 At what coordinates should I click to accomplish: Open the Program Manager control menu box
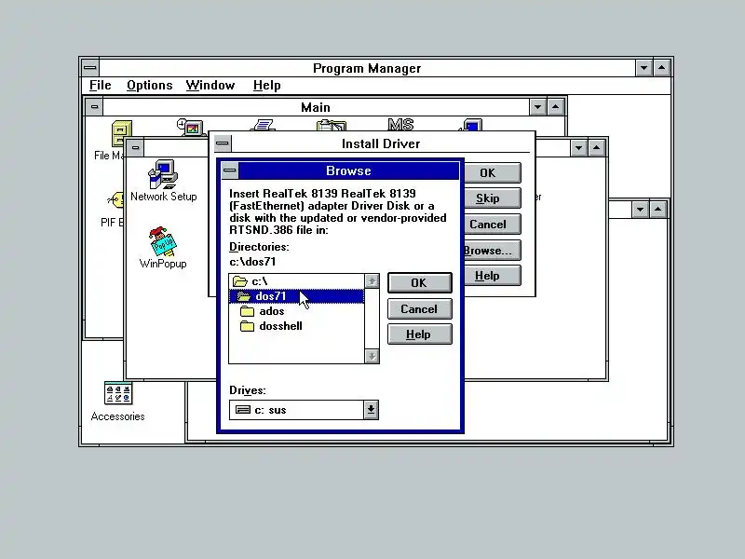pyautogui.click(x=89, y=68)
